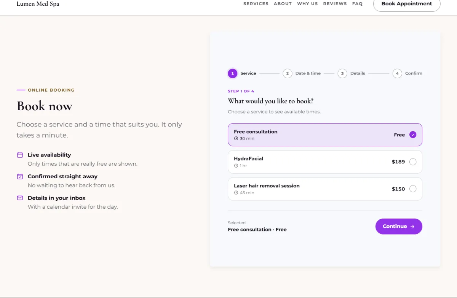Select the Laser hair removal session radio button

click(x=413, y=189)
